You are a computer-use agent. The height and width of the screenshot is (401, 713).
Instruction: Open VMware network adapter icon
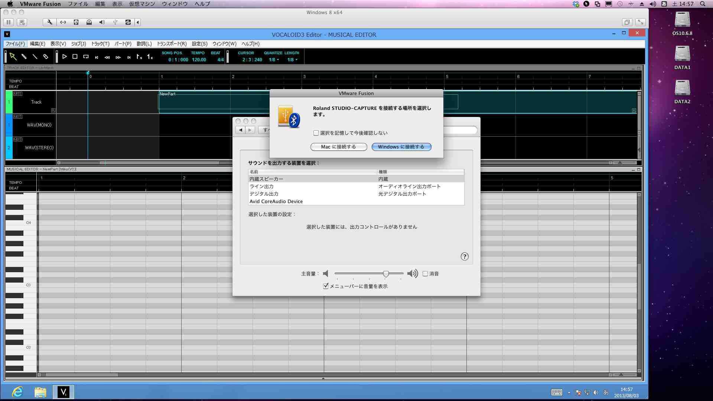click(x=63, y=22)
